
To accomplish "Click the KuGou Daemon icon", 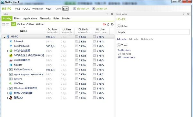I will point(11,70).
